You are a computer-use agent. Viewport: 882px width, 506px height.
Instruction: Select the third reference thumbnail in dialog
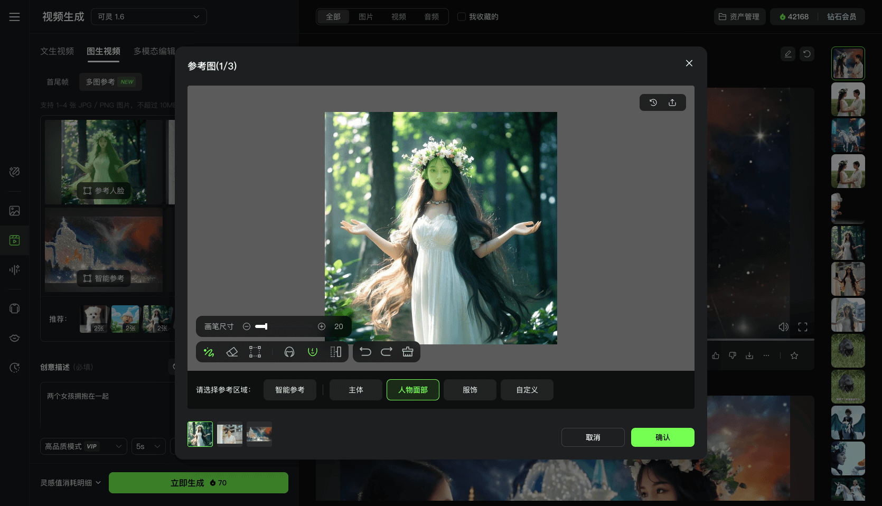pos(259,434)
